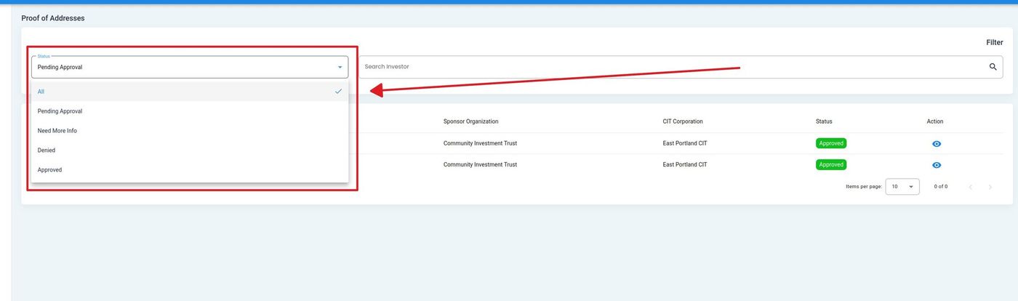
Task: Focus the Search Investor field
Action: 669,67
